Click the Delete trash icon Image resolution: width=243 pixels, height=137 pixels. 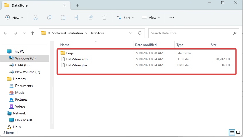click(x=104, y=18)
